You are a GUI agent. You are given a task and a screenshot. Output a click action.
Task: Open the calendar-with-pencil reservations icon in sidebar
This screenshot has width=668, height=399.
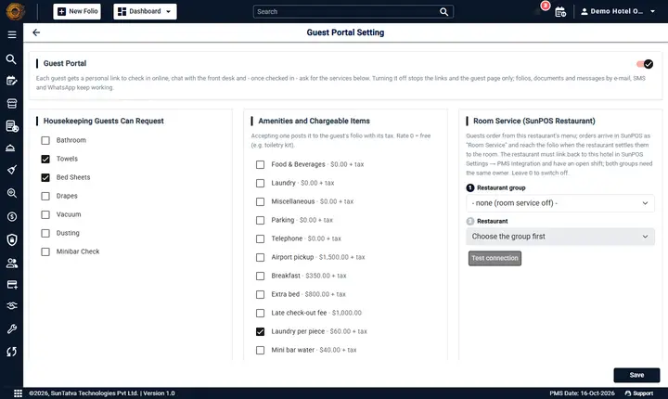12,81
